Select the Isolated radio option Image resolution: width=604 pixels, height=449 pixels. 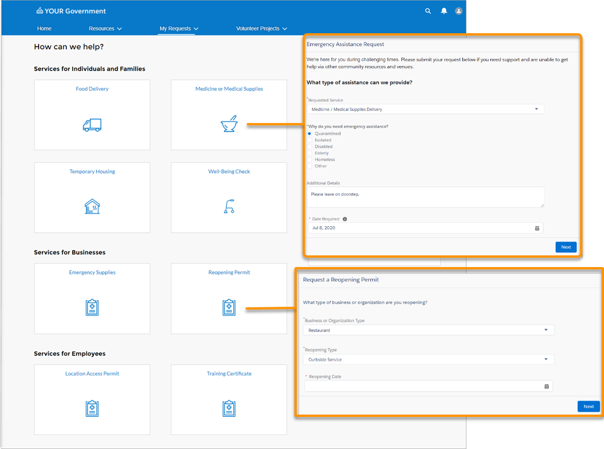click(x=310, y=140)
